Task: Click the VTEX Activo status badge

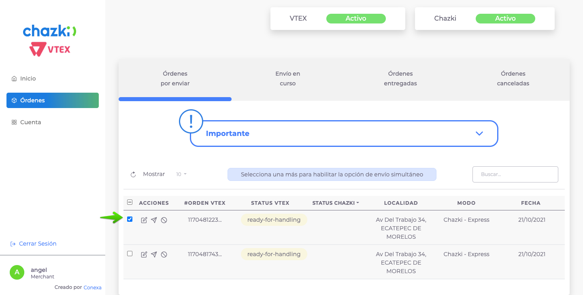Action: tap(356, 19)
